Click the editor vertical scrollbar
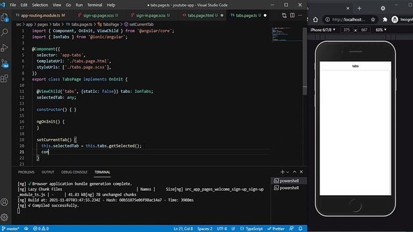The image size is (413, 232). 305,61
